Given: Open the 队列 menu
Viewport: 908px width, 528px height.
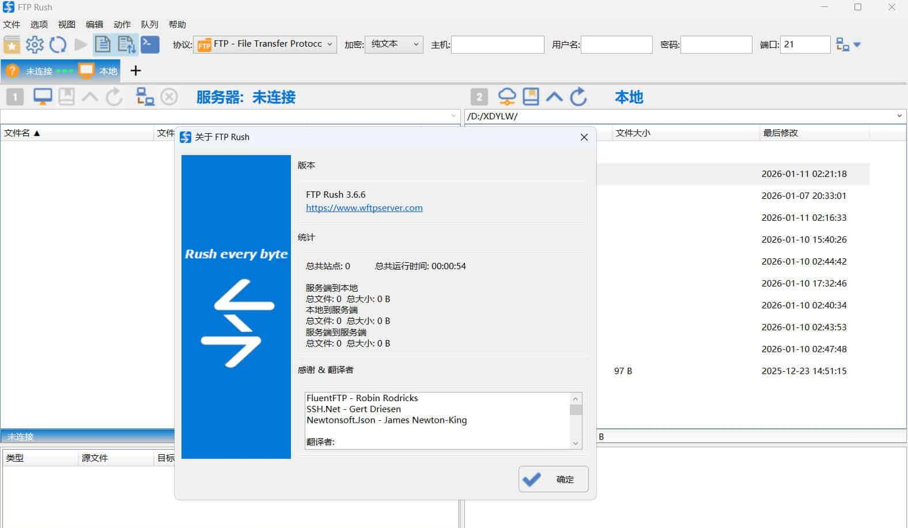Looking at the screenshot, I should (x=149, y=24).
